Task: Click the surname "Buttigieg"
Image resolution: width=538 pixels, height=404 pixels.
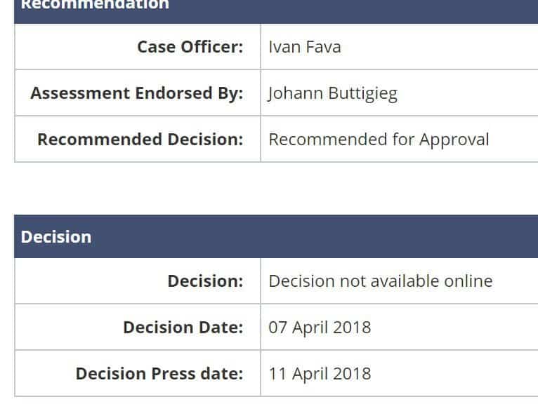Action: point(364,93)
